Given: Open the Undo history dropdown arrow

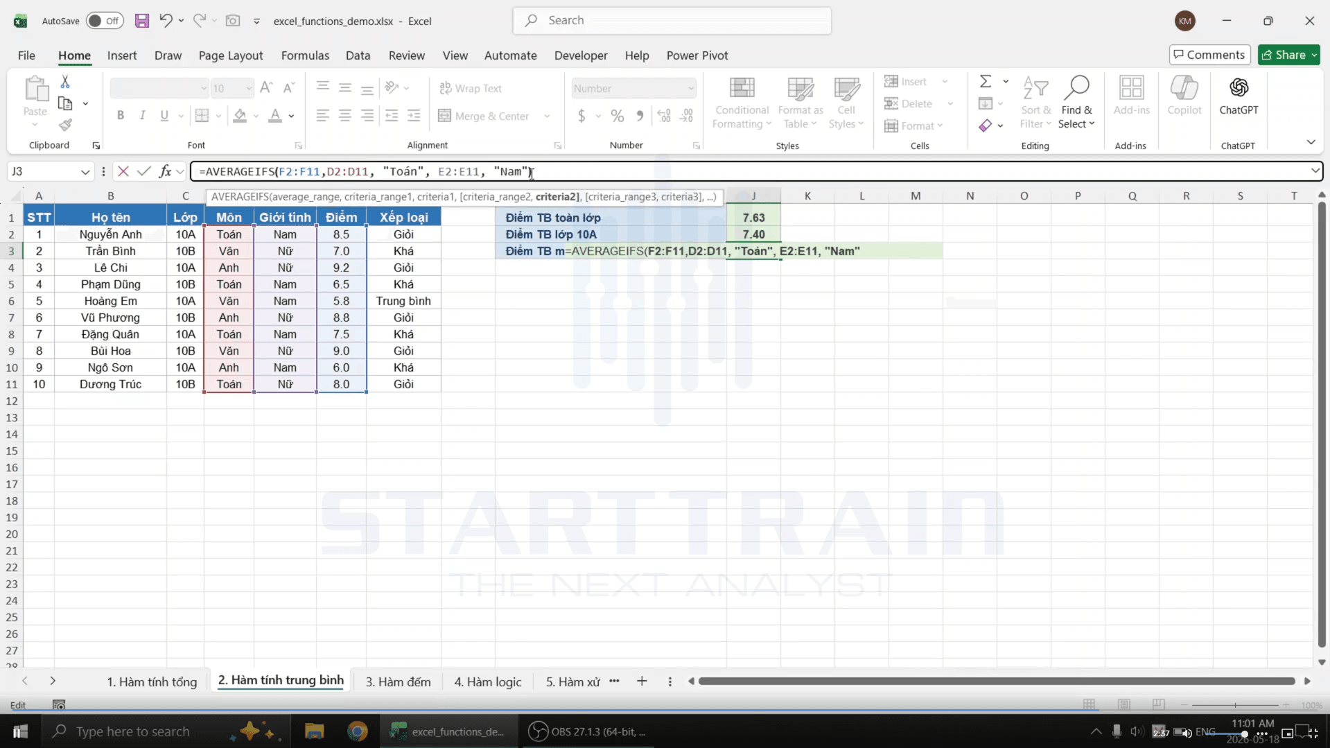Looking at the screenshot, I should 181,21.
